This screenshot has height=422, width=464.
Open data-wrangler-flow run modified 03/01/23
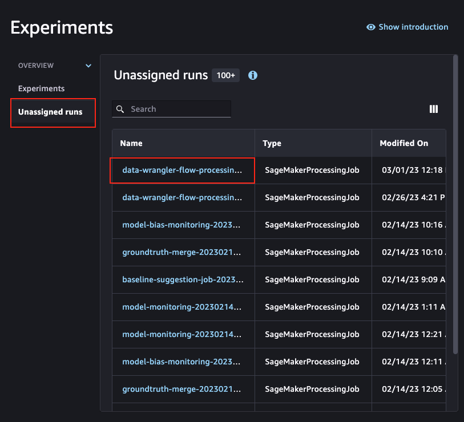[x=182, y=170]
